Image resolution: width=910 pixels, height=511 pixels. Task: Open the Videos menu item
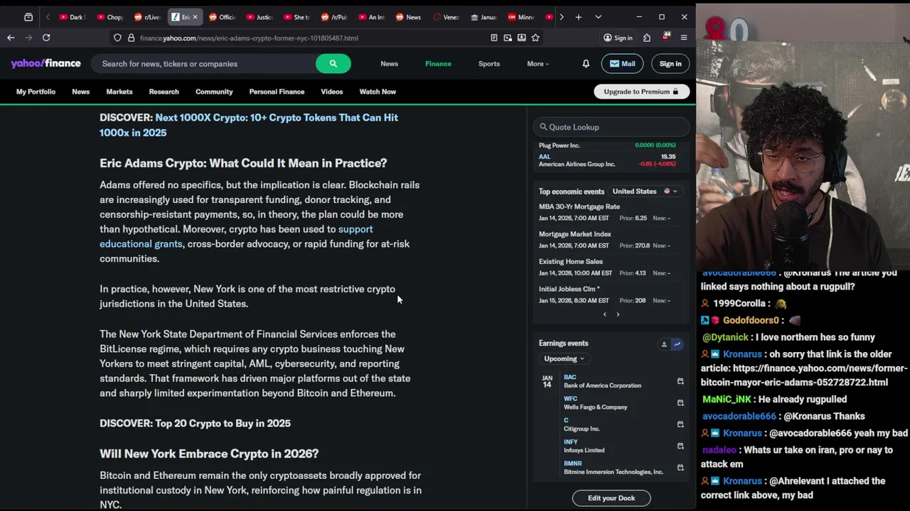point(331,92)
